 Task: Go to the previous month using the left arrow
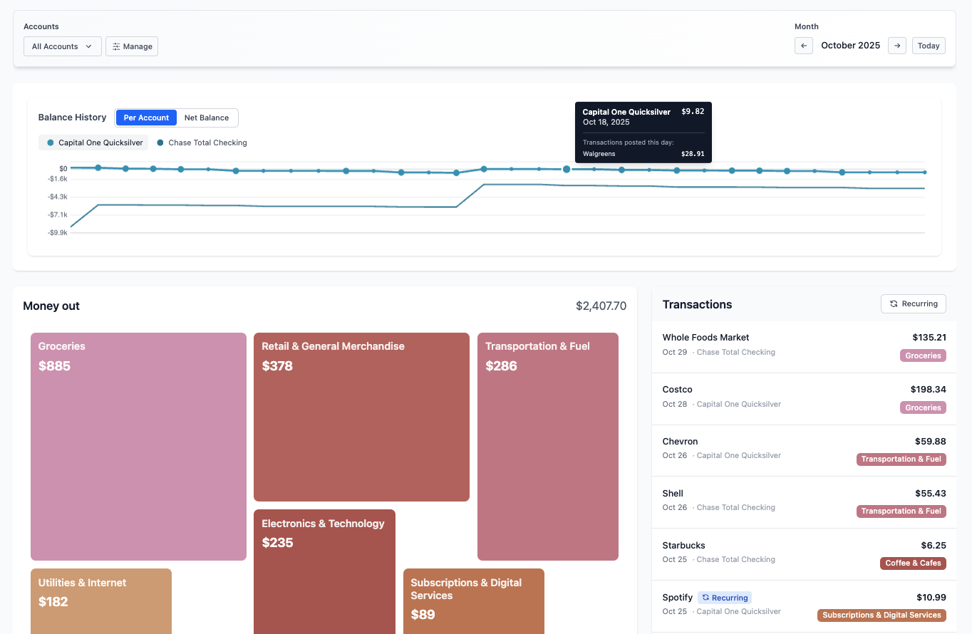coord(803,45)
